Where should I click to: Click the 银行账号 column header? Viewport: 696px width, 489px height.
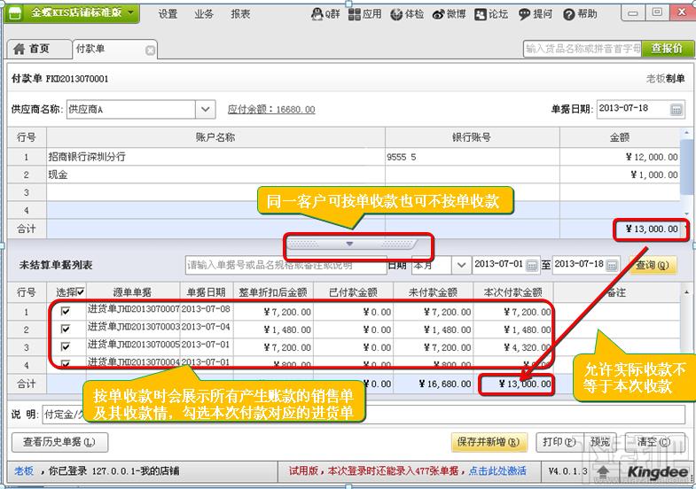tap(473, 137)
